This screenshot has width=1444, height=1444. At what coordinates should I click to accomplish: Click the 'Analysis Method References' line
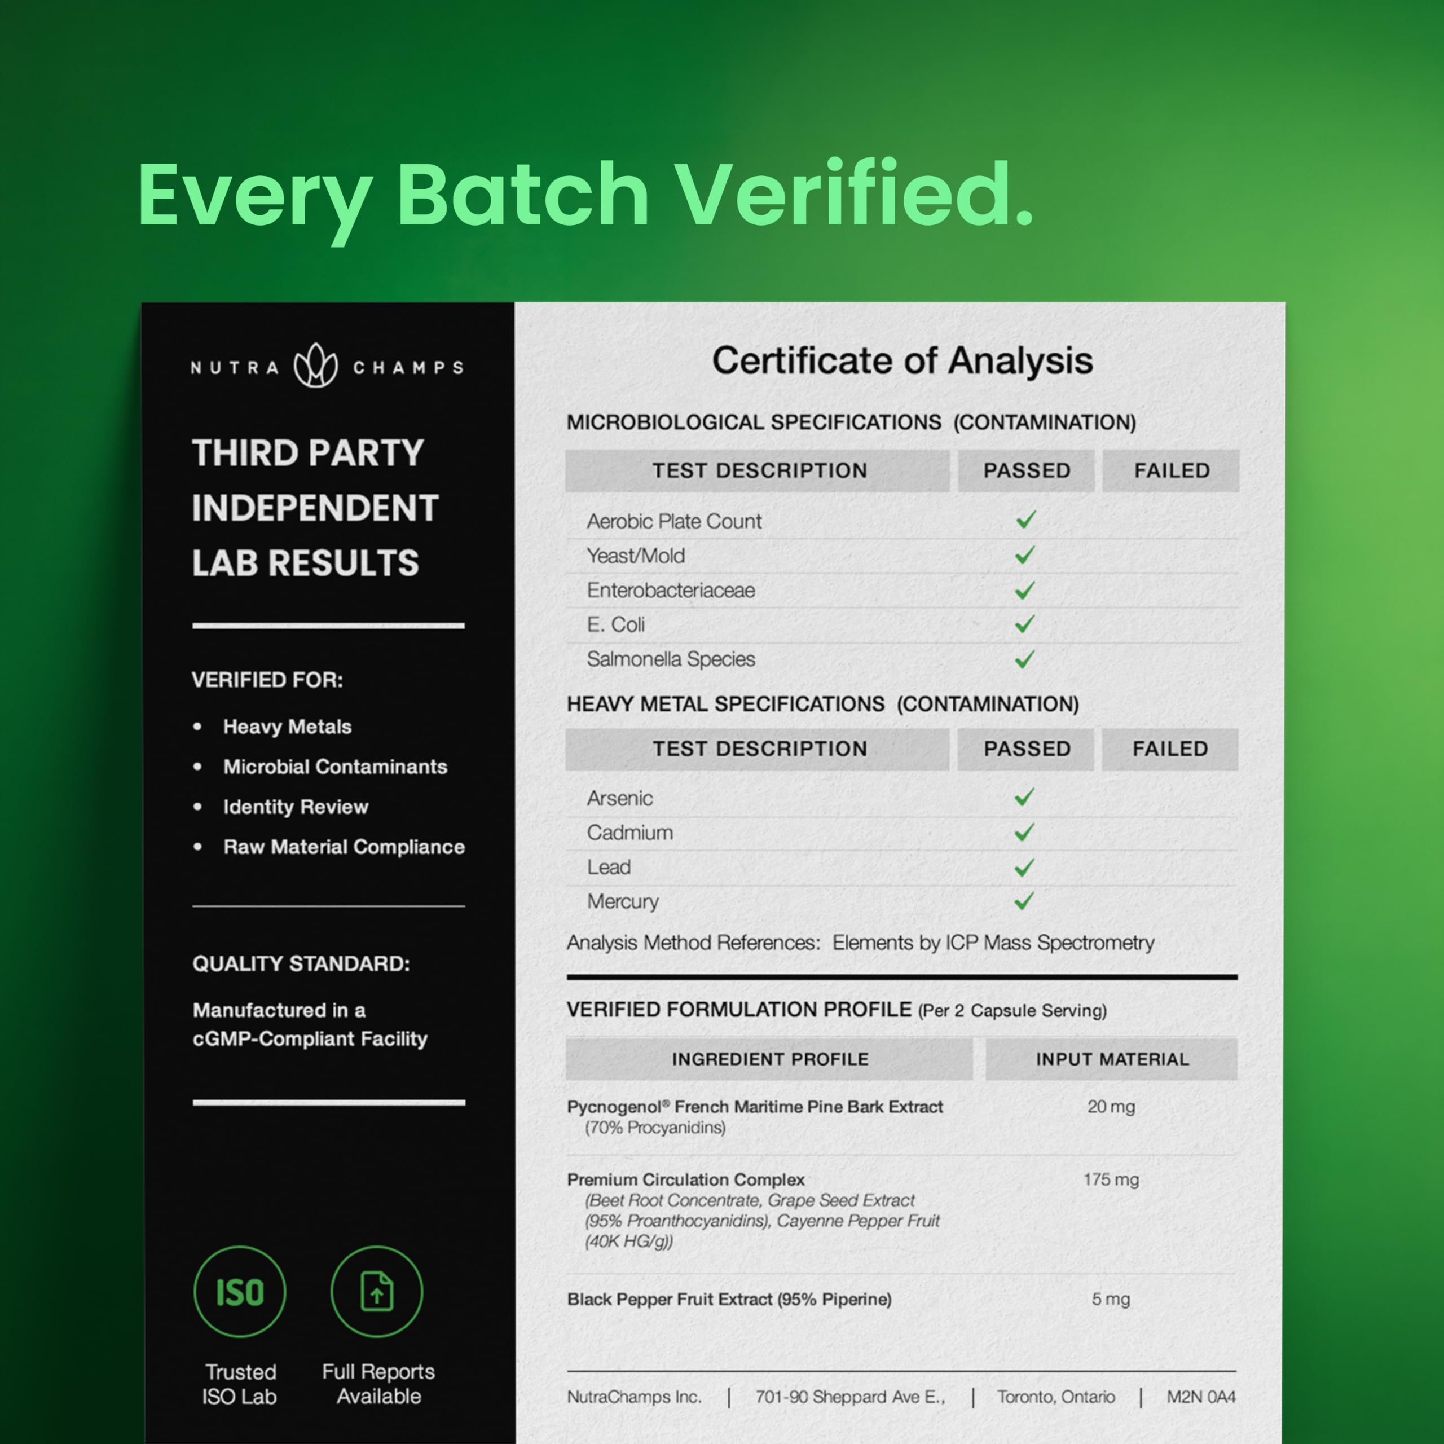coord(860,943)
